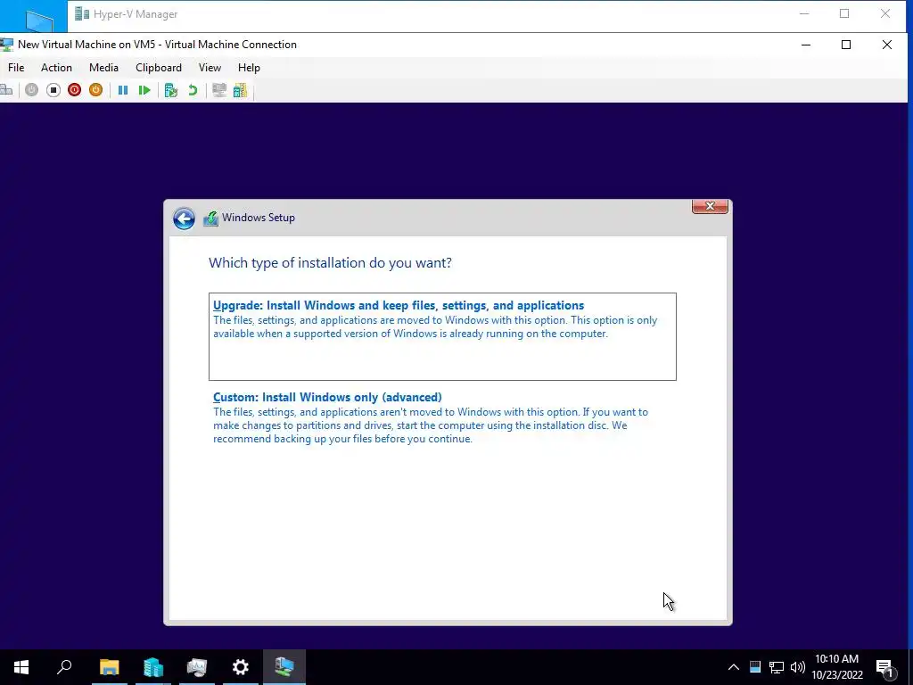Open Hyper-V Manager taskbar icon
The width and height of the screenshot is (913, 685).
pos(197,667)
